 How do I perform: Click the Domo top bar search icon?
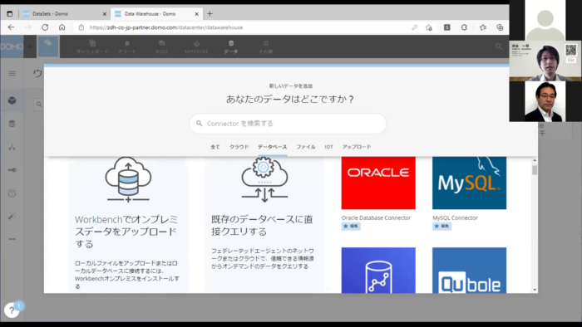tap(499, 46)
